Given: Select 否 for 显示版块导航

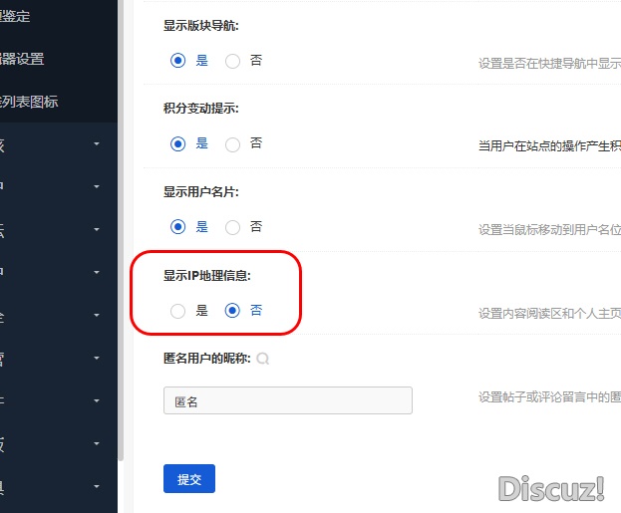Looking at the screenshot, I should (233, 61).
